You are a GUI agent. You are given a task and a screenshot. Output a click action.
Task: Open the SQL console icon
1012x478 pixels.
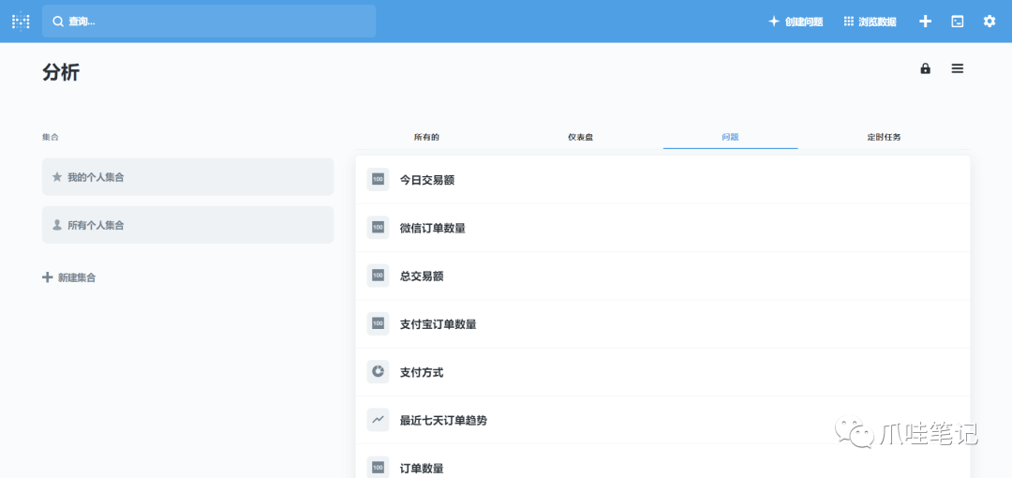(x=958, y=22)
